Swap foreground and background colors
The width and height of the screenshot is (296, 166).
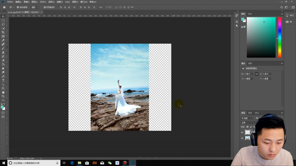point(4,104)
